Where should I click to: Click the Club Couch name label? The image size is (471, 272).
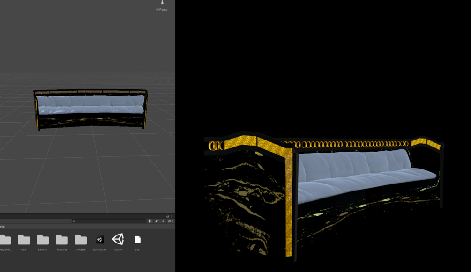point(99,250)
